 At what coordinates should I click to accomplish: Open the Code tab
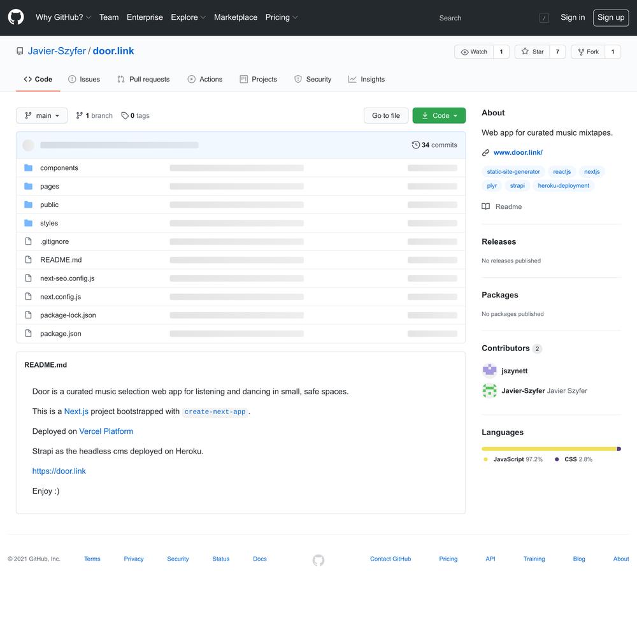pyautogui.click(x=38, y=79)
